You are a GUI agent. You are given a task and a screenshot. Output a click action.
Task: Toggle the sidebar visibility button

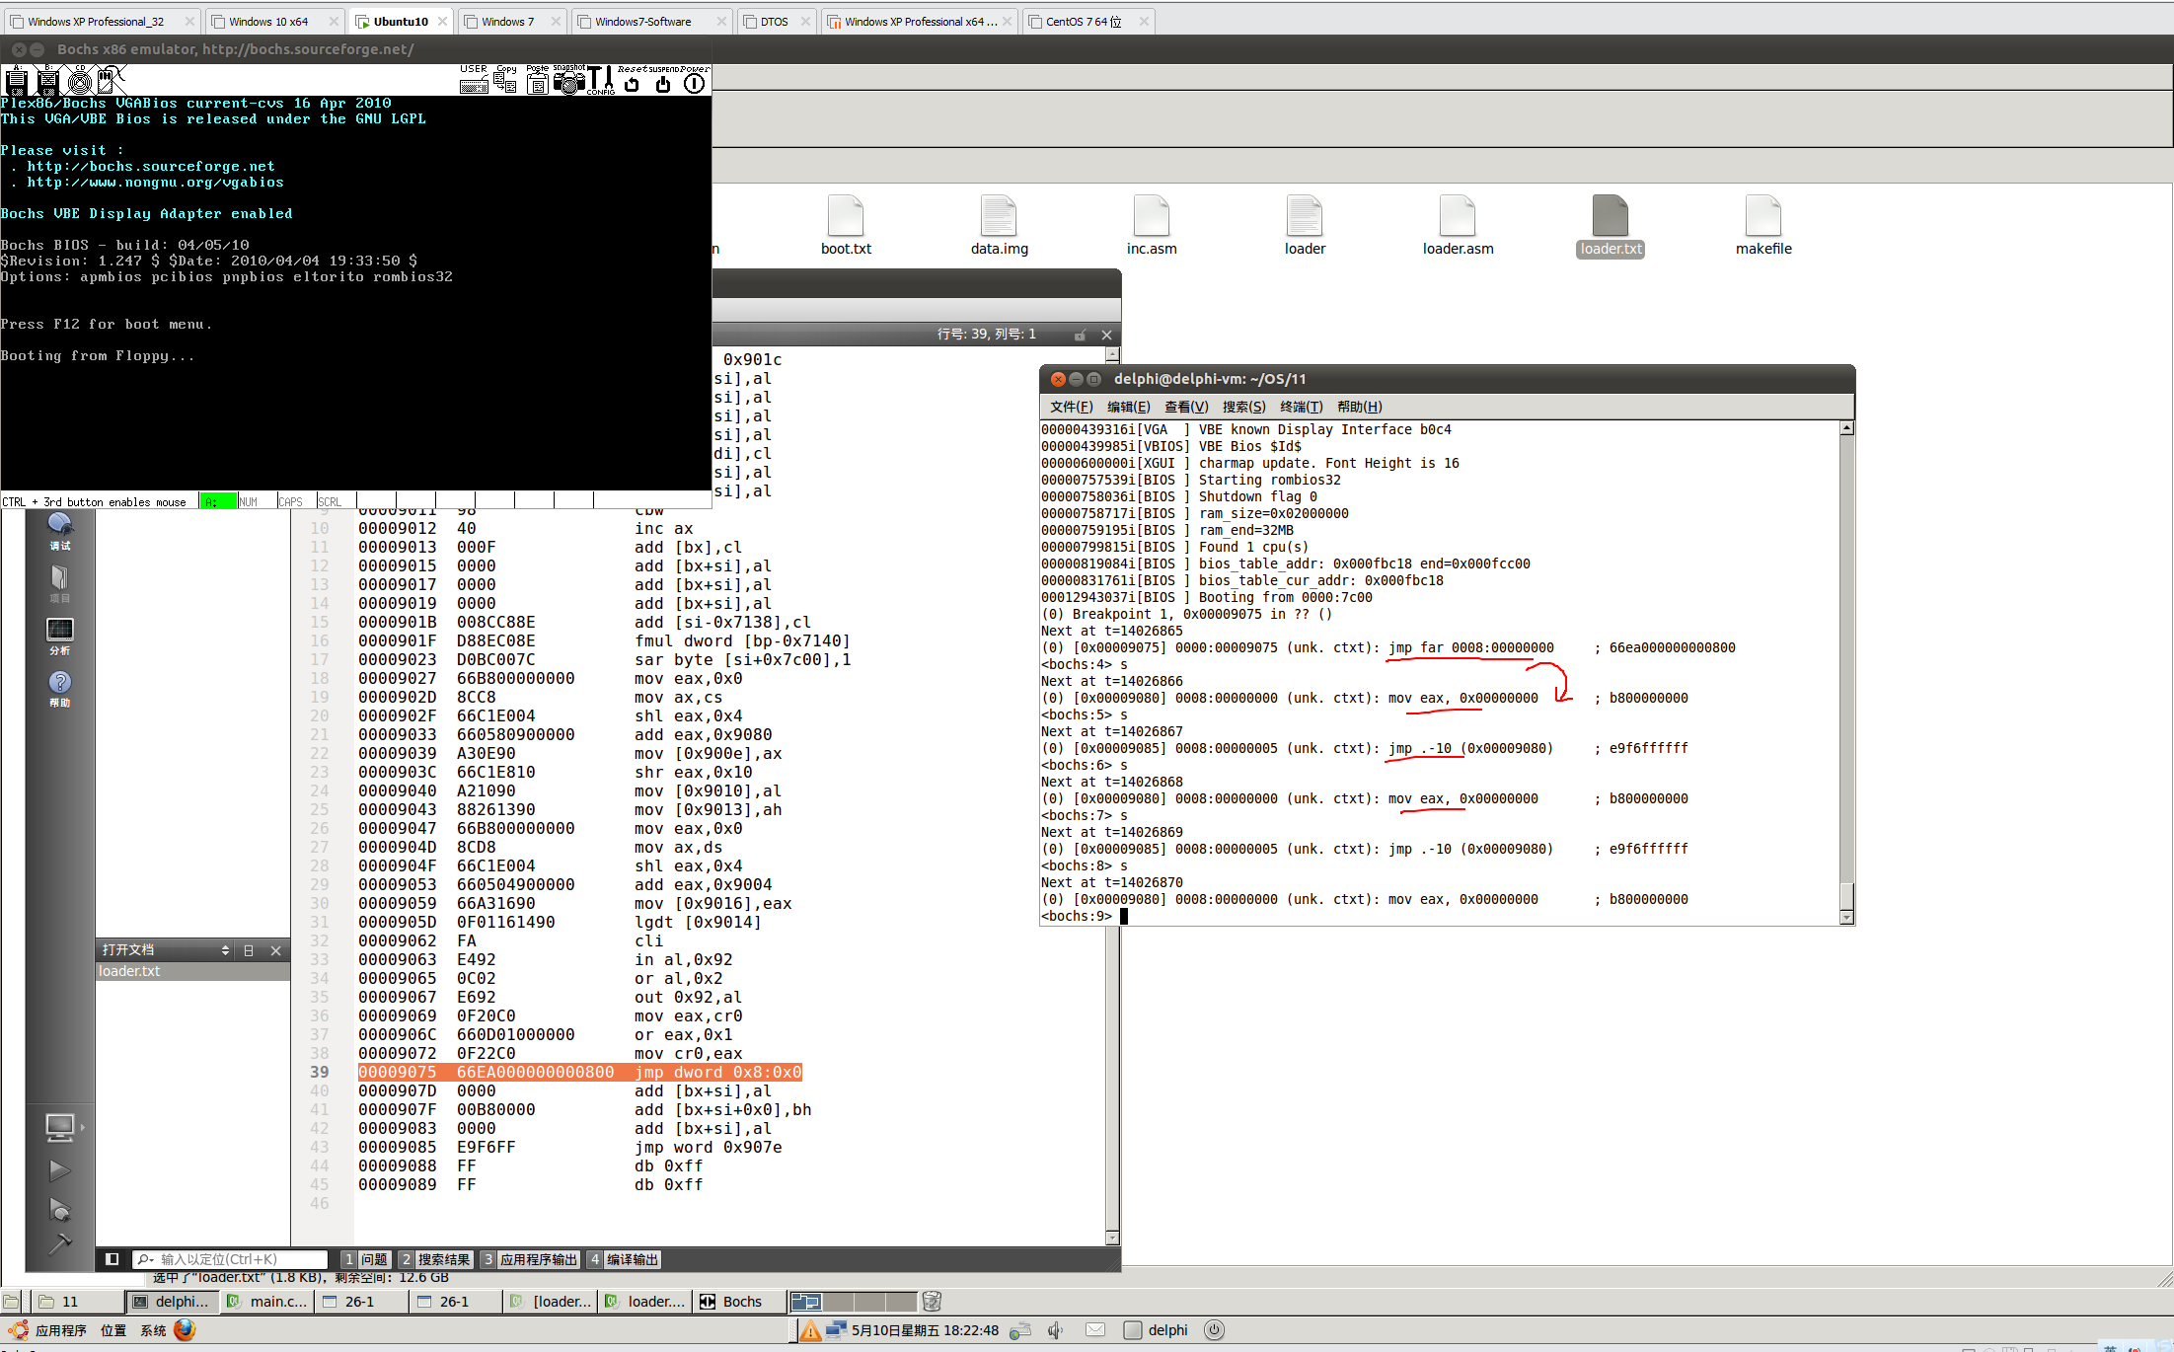(112, 1259)
